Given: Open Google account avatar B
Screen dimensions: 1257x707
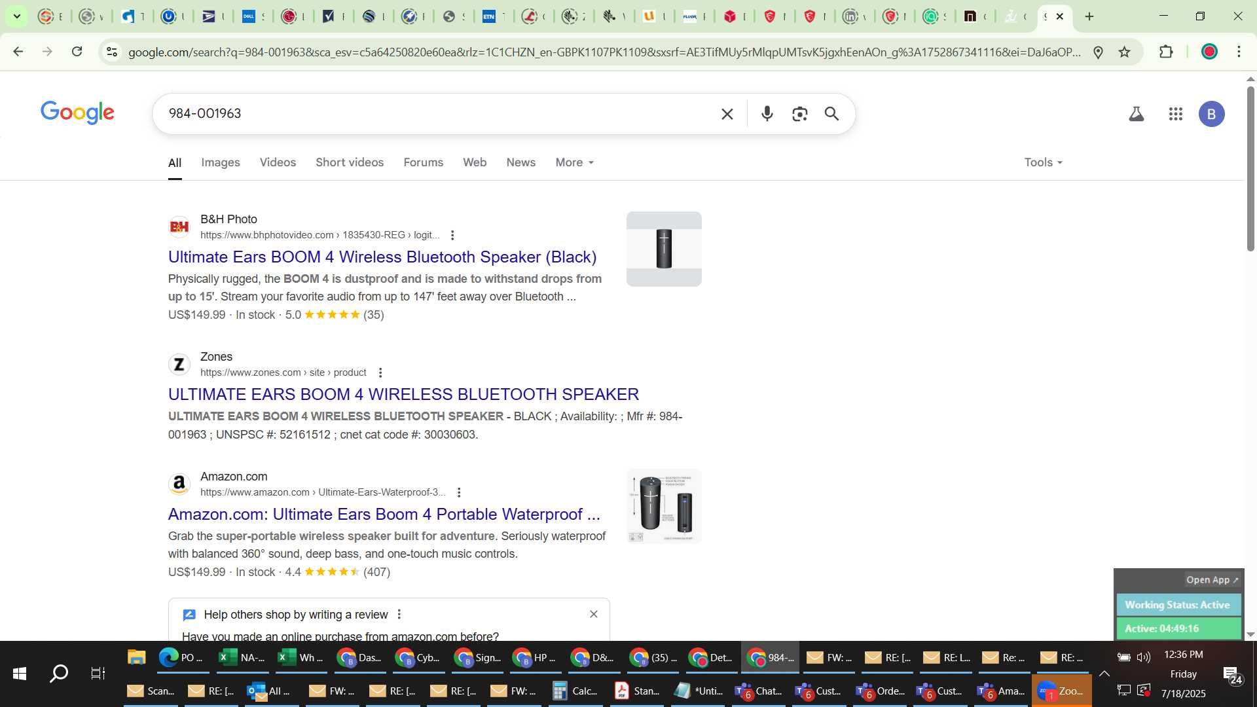Looking at the screenshot, I should [x=1211, y=114].
